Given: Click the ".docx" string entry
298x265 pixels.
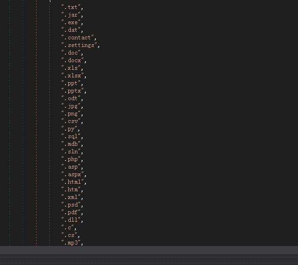Looking at the screenshot, I should [x=73, y=61].
